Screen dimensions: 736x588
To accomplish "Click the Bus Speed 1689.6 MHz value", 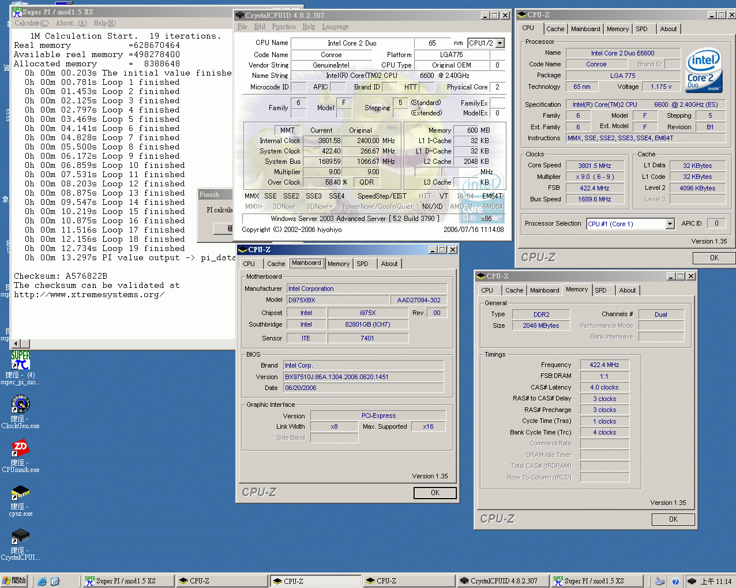I will pos(594,199).
